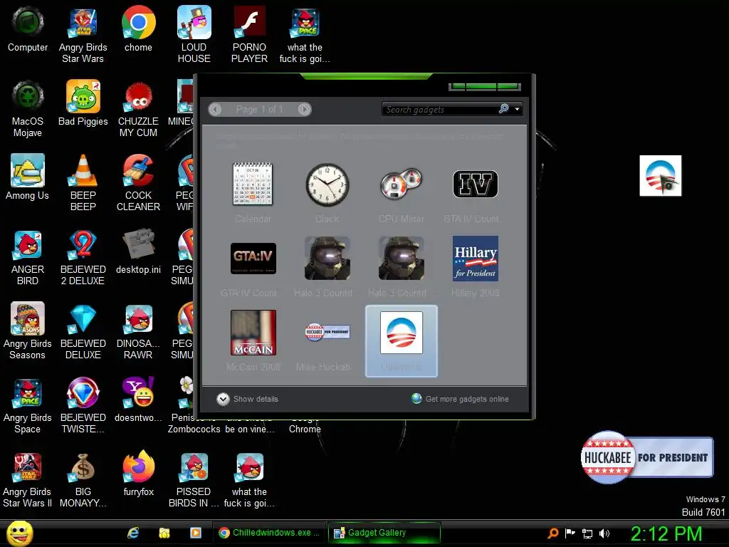The image size is (729, 547).
Task: Select the BEJEWED DELUXE diamond icon
Action: click(x=83, y=331)
